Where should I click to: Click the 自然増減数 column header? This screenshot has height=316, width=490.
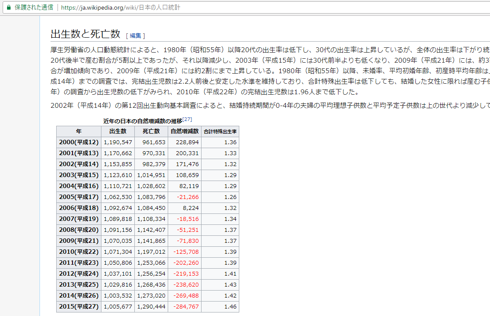184,131
